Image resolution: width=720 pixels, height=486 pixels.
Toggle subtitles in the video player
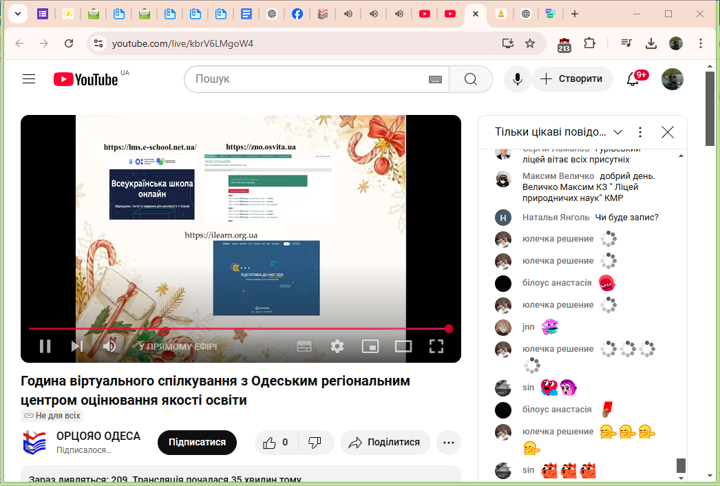click(304, 346)
